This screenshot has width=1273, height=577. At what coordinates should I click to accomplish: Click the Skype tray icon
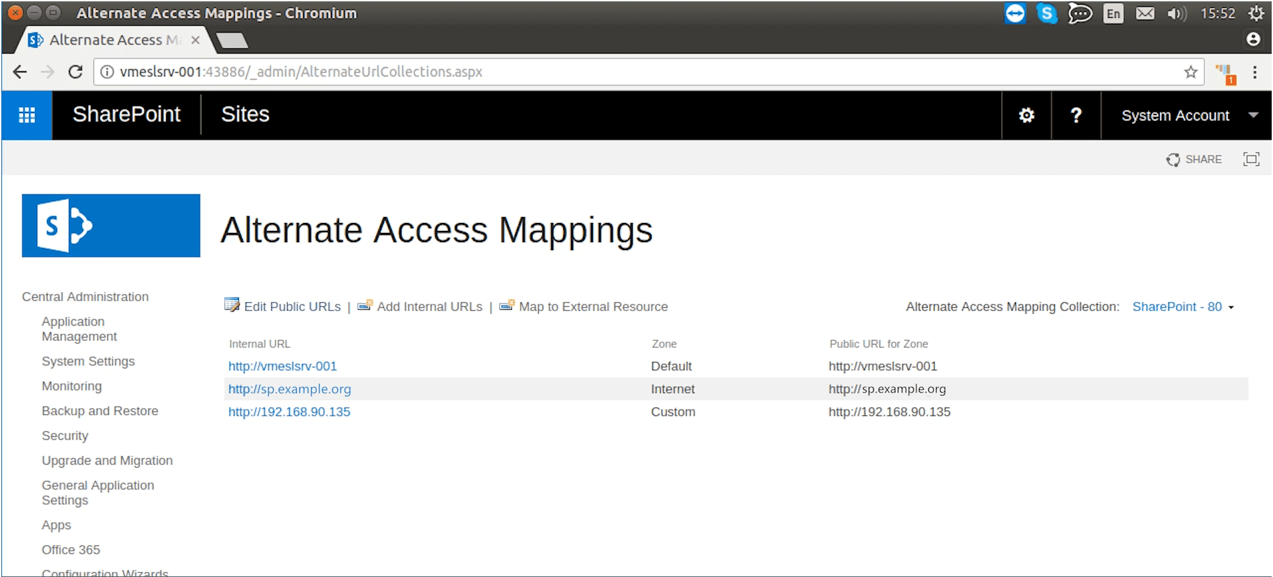click(x=1047, y=13)
